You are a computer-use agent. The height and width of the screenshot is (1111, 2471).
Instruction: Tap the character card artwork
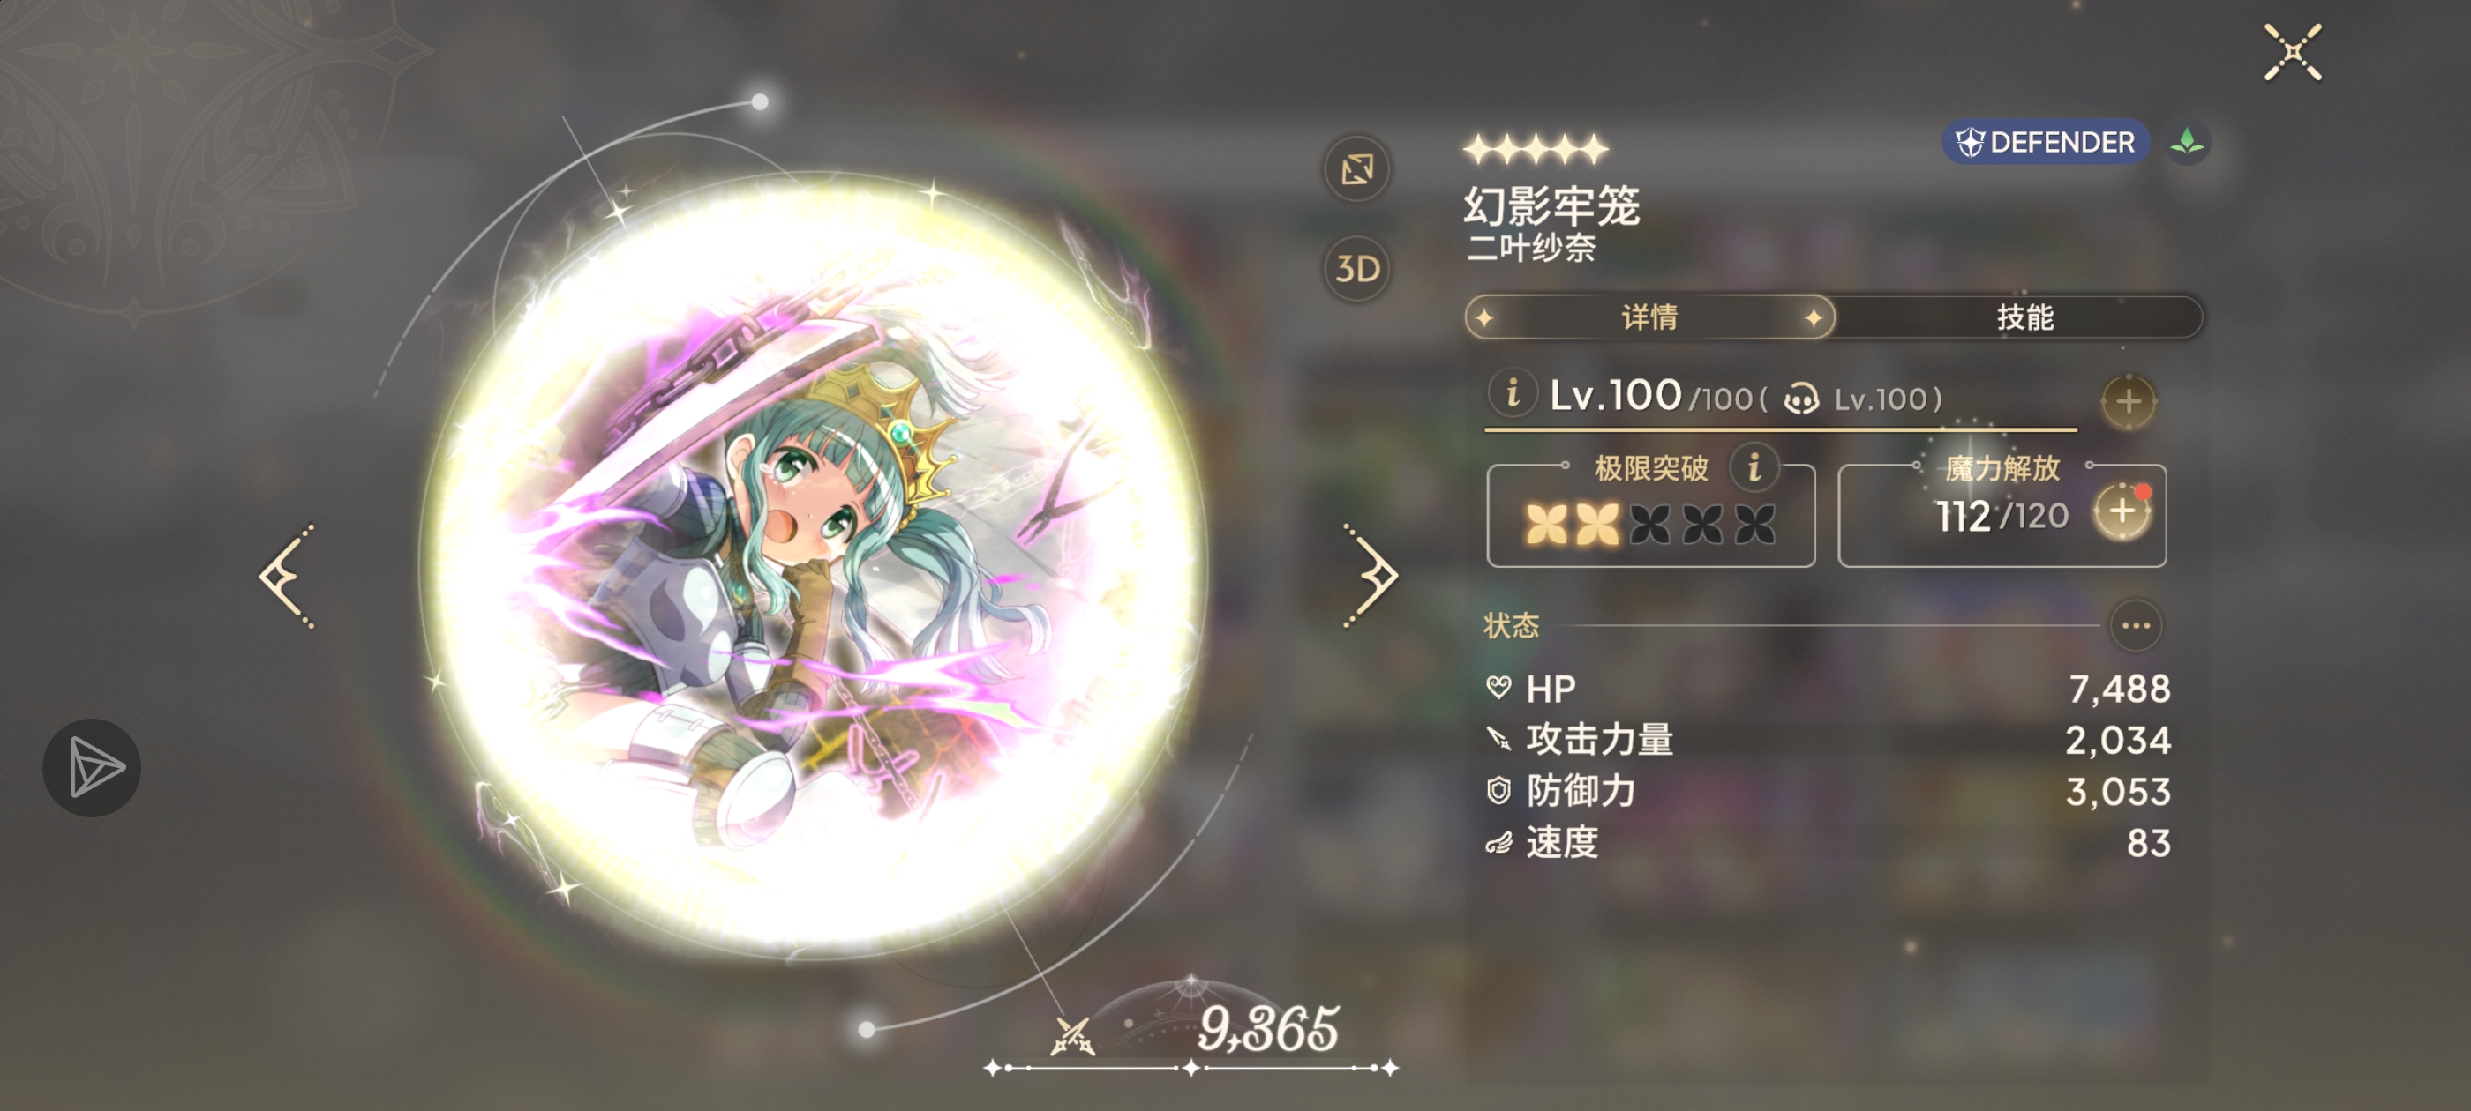tap(814, 565)
